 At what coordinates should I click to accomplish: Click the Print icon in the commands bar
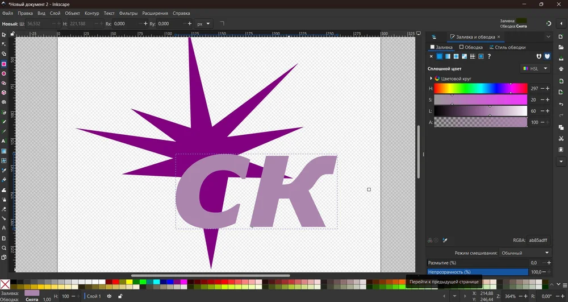[561, 69]
